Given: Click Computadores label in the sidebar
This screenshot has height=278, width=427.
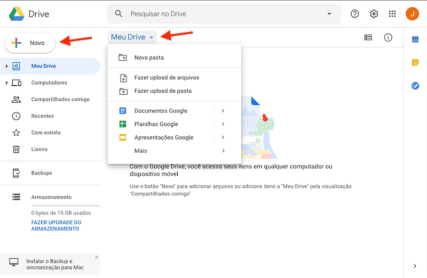Looking at the screenshot, I should [x=49, y=83].
